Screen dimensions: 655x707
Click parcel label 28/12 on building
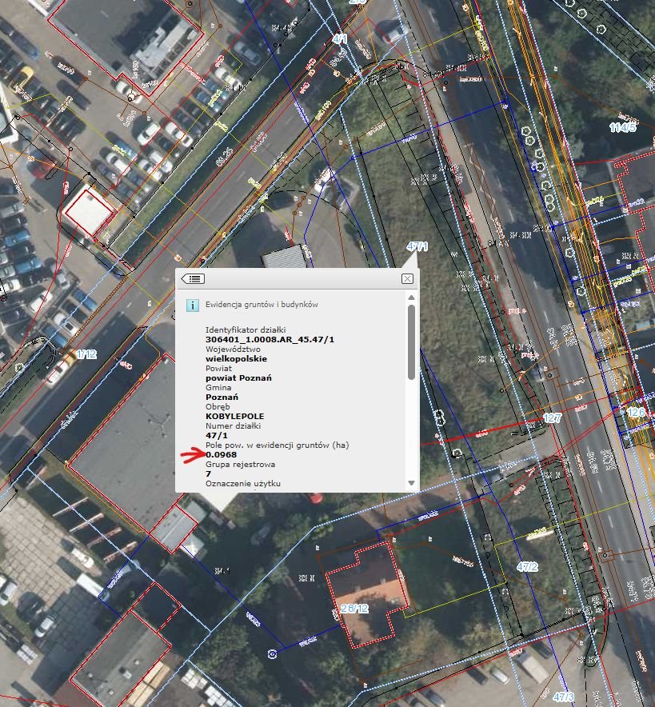pos(354,609)
